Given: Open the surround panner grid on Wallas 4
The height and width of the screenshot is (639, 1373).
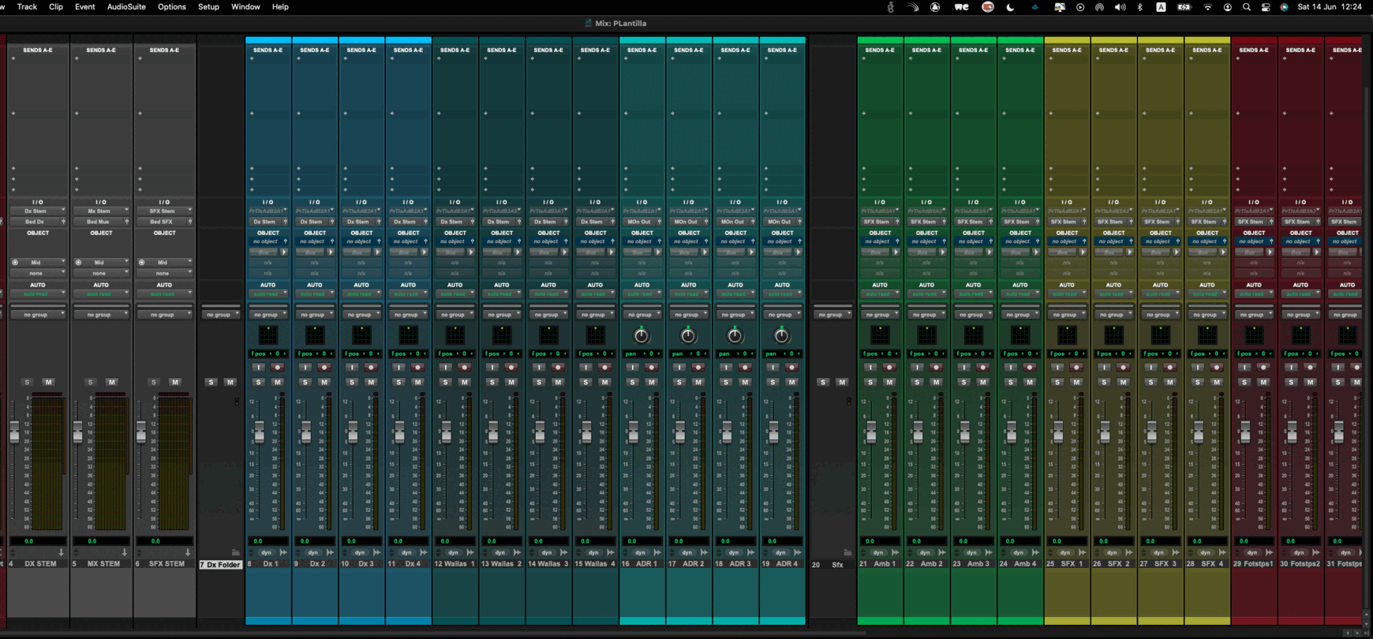Looking at the screenshot, I should pyautogui.click(x=595, y=335).
